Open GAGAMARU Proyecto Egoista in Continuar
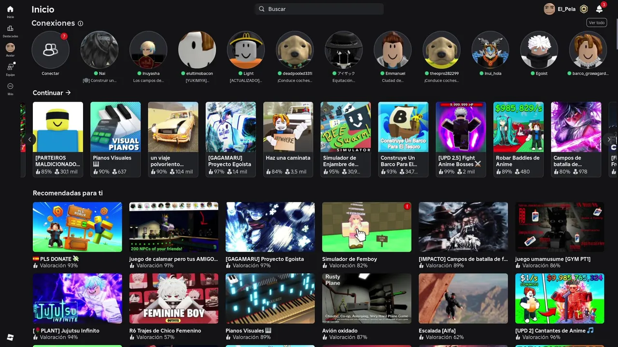The image size is (618, 347). (x=231, y=139)
